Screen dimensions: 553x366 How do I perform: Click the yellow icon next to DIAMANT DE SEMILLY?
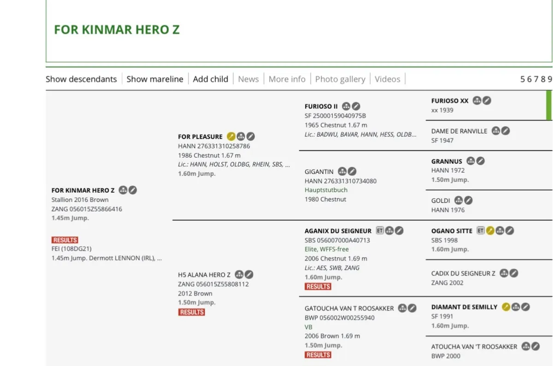click(506, 307)
